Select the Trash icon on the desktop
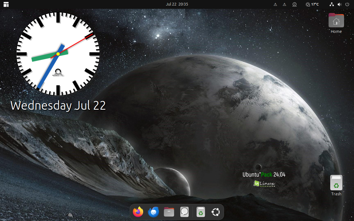The width and height of the screenshot is (354, 221). [x=336, y=183]
